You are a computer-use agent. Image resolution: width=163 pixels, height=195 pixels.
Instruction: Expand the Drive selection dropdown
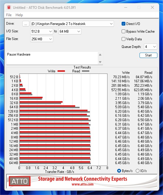coord(72,24)
